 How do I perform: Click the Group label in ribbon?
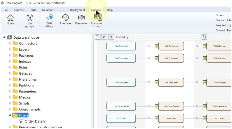[219, 15]
